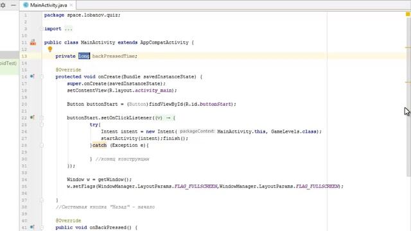The width and height of the screenshot is (411, 231).
Task: Click the yellow light bulb quick-fix icon
Action: coord(50,49)
